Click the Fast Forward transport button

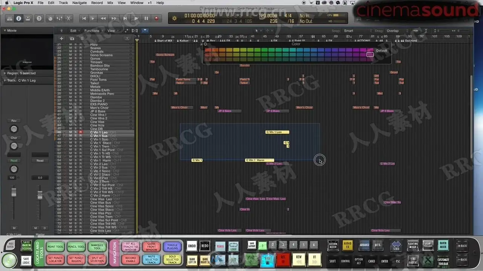tap(114, 18)
